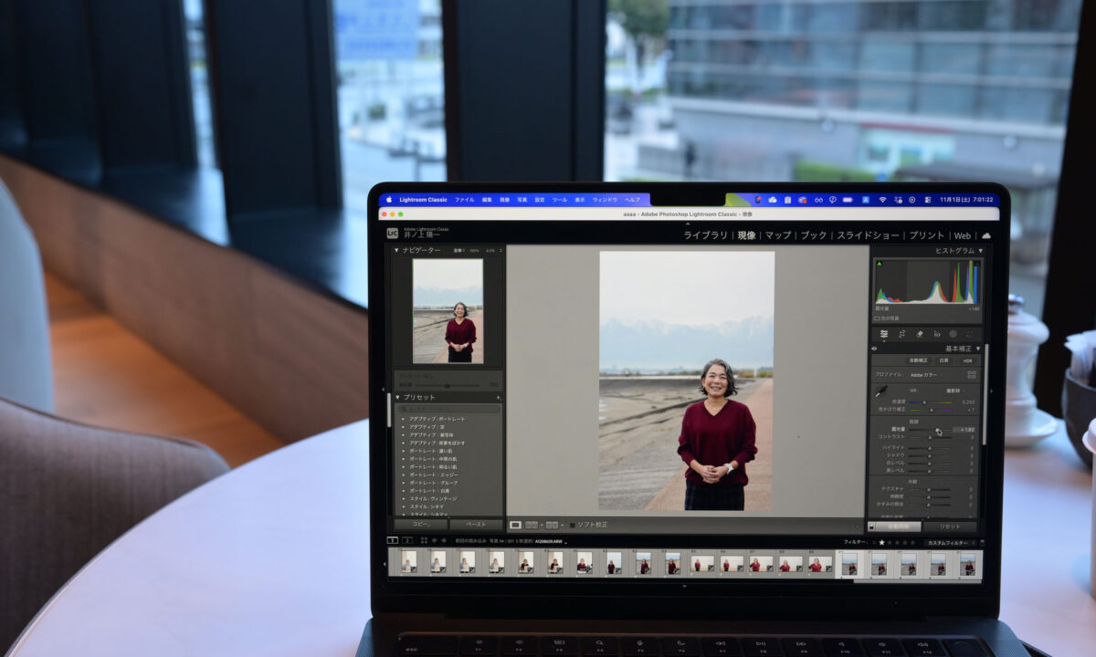
Task: Open Grid view icon above filmstrip
Action: pos(424,540)
